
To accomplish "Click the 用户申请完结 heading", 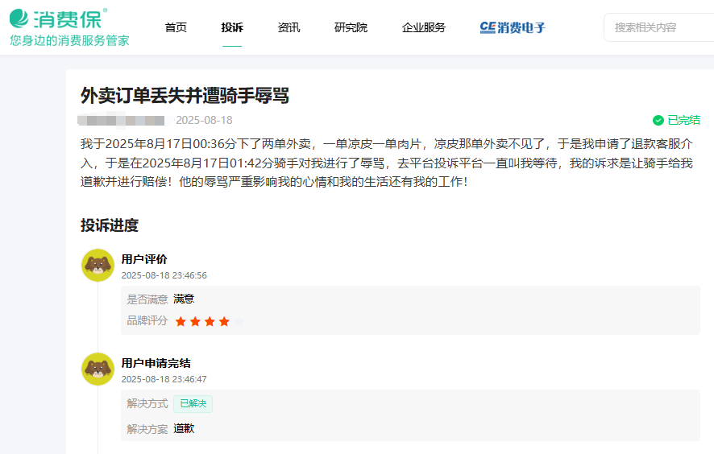I will [x=156, y=363].
